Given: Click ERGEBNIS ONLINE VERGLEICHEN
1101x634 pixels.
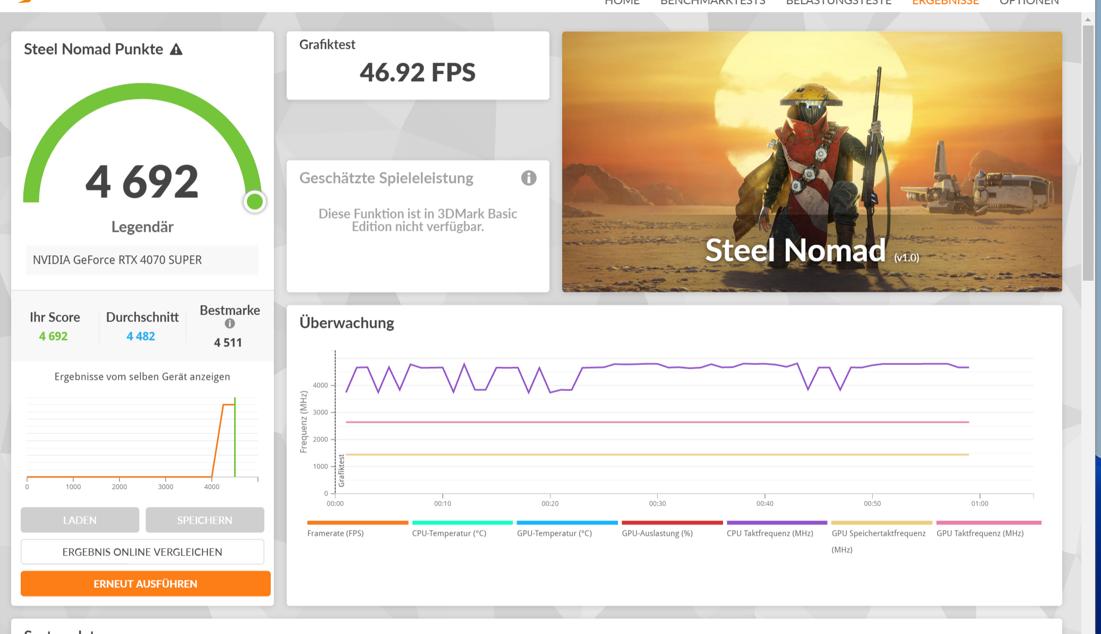Looking at the screenshot, I should 142,552.
